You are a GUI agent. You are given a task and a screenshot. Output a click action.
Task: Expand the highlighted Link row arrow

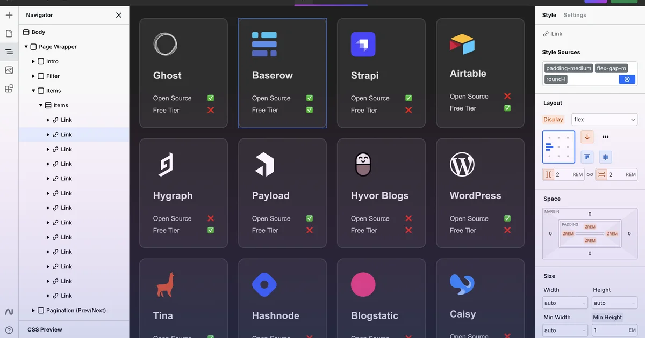(48, 135)
